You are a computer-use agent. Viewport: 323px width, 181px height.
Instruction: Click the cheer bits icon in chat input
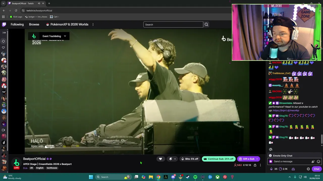point(313,162)
